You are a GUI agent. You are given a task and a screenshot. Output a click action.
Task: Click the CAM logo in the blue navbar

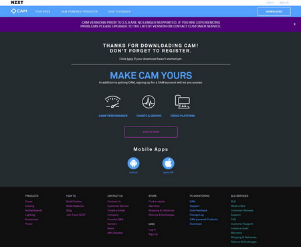point(19,11)
